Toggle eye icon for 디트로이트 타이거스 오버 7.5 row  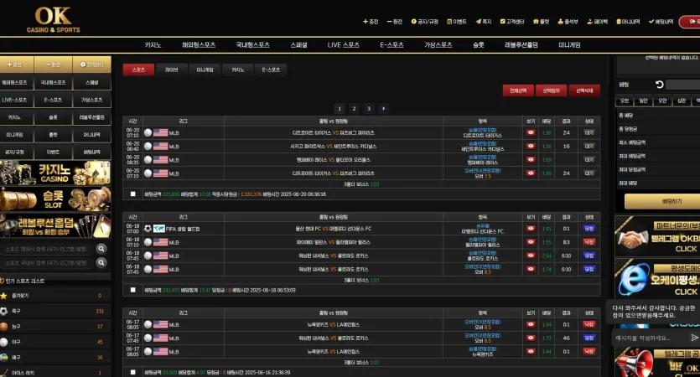tap(531, 173)
